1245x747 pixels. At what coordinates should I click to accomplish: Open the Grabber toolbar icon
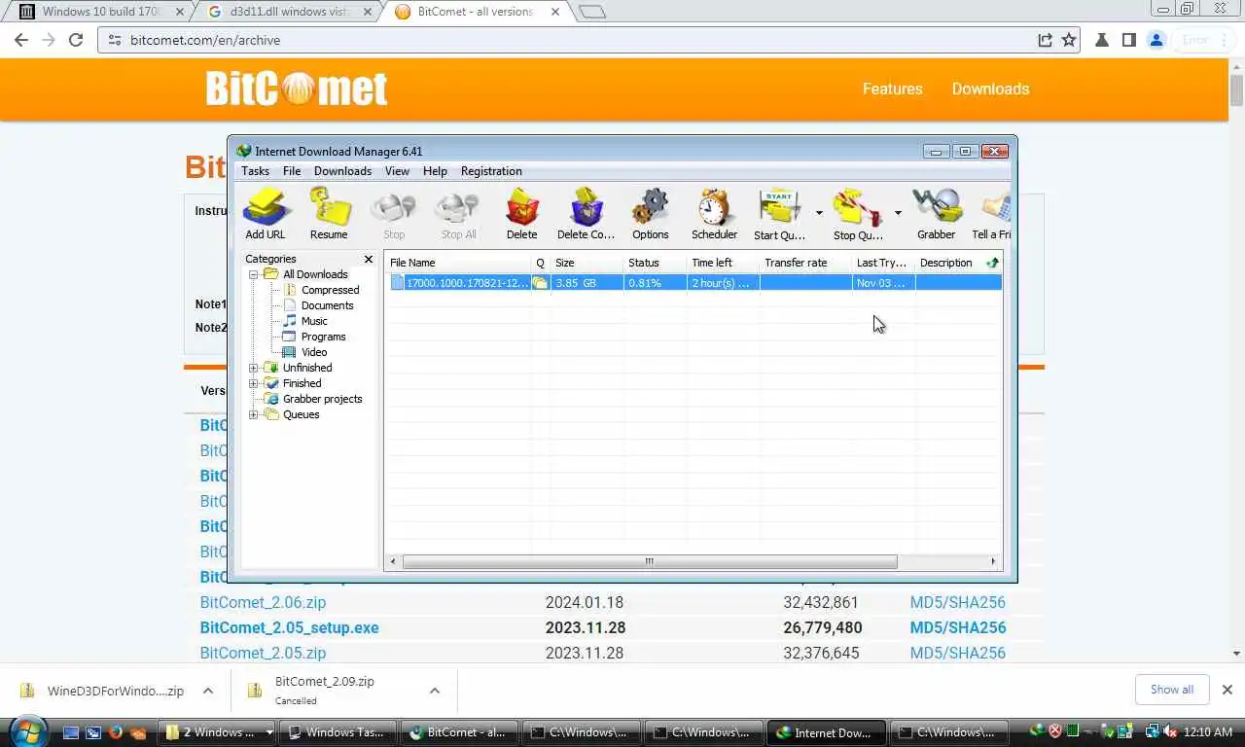(x=936, y=213)
